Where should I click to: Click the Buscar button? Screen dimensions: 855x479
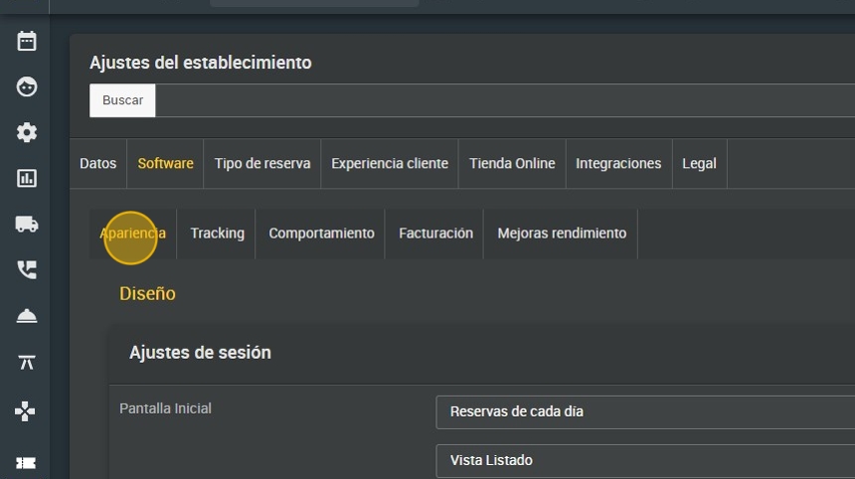(x=122, y=100)
